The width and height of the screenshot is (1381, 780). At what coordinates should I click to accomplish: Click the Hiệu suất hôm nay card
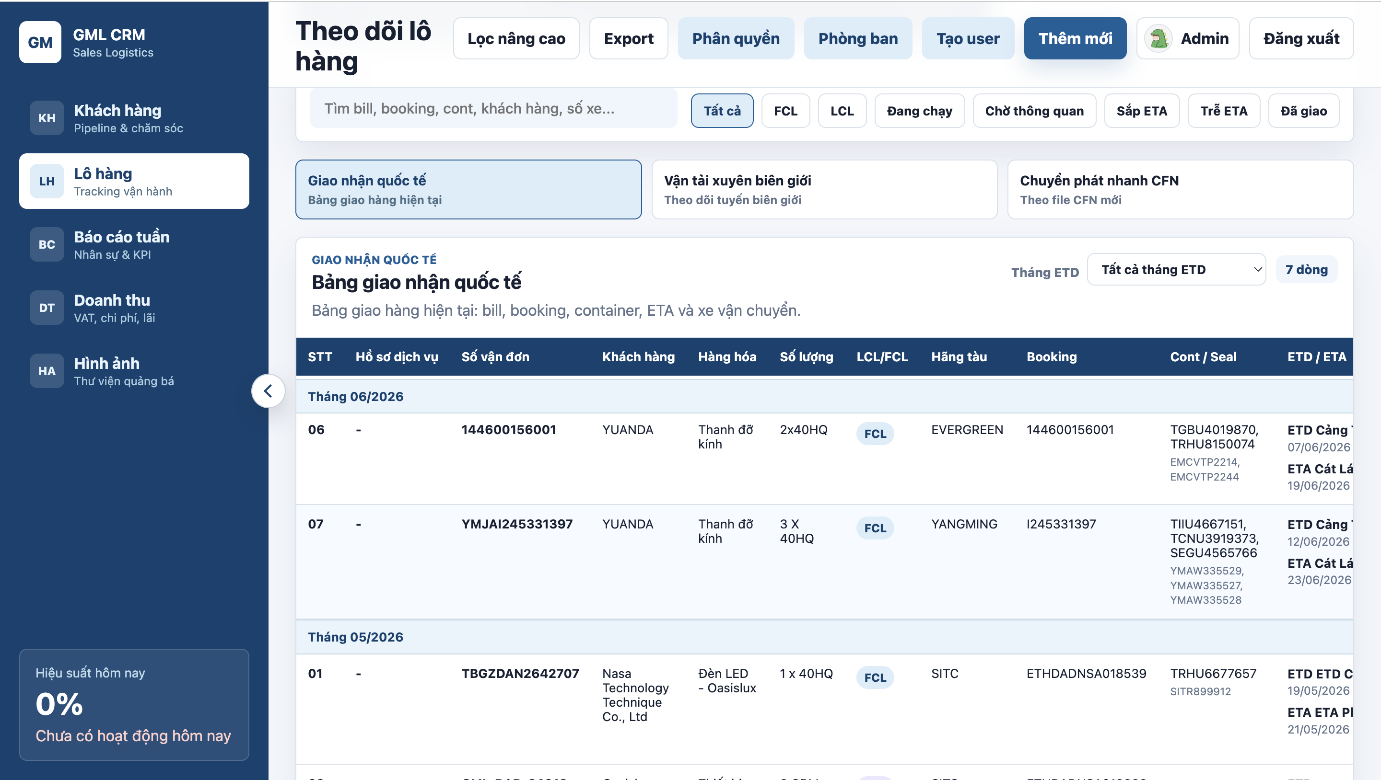tap(134, 704)
